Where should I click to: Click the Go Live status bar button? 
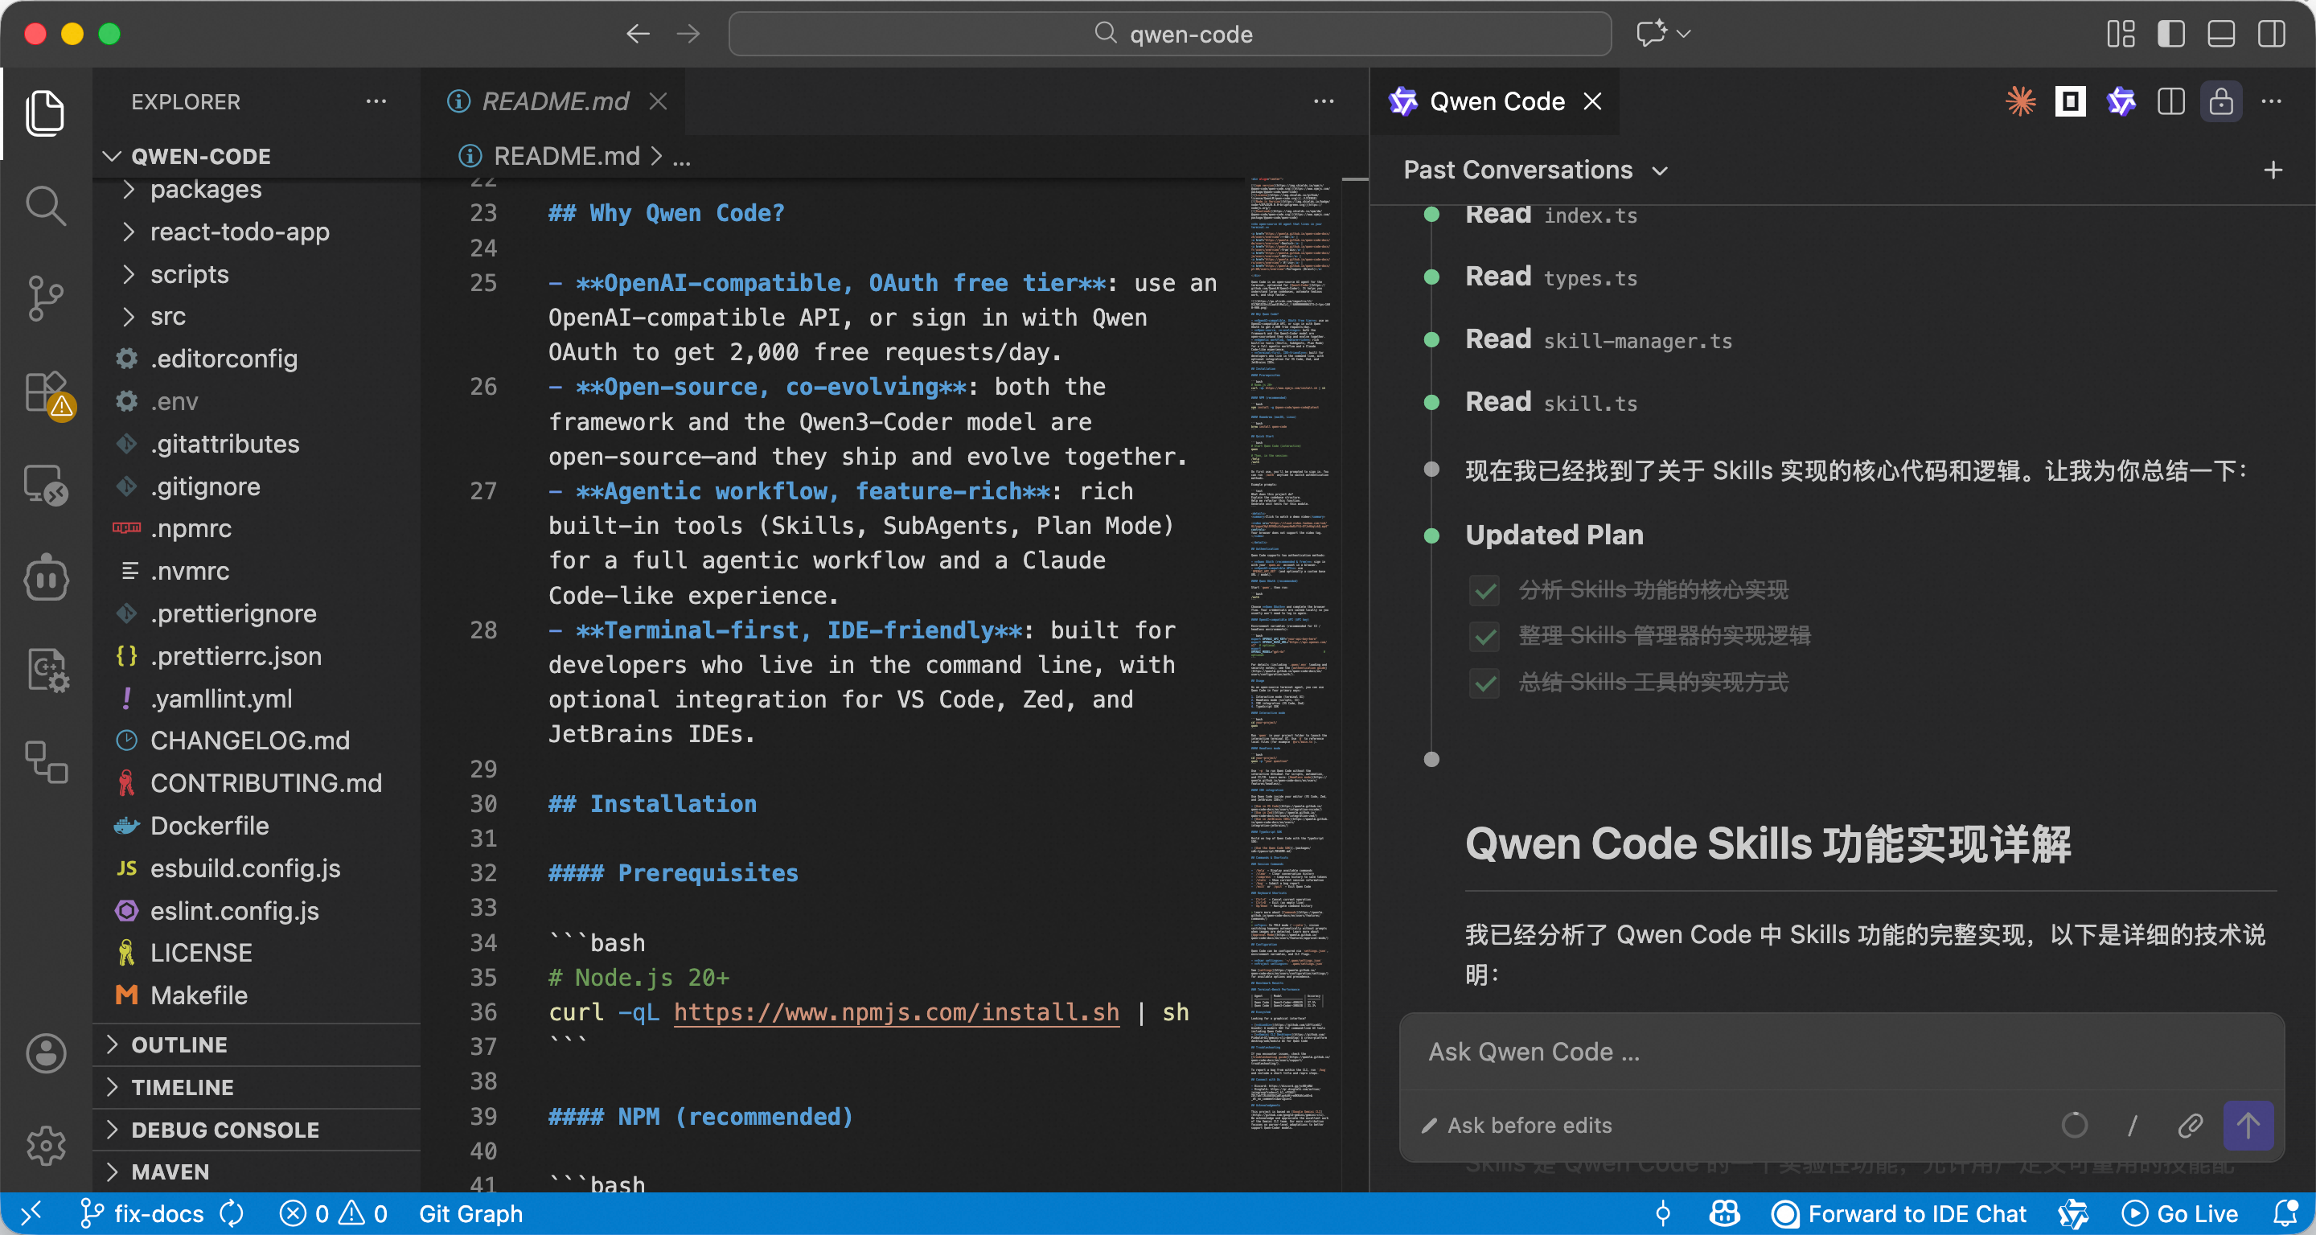pyautogui.click(x=2180, y=1213)
